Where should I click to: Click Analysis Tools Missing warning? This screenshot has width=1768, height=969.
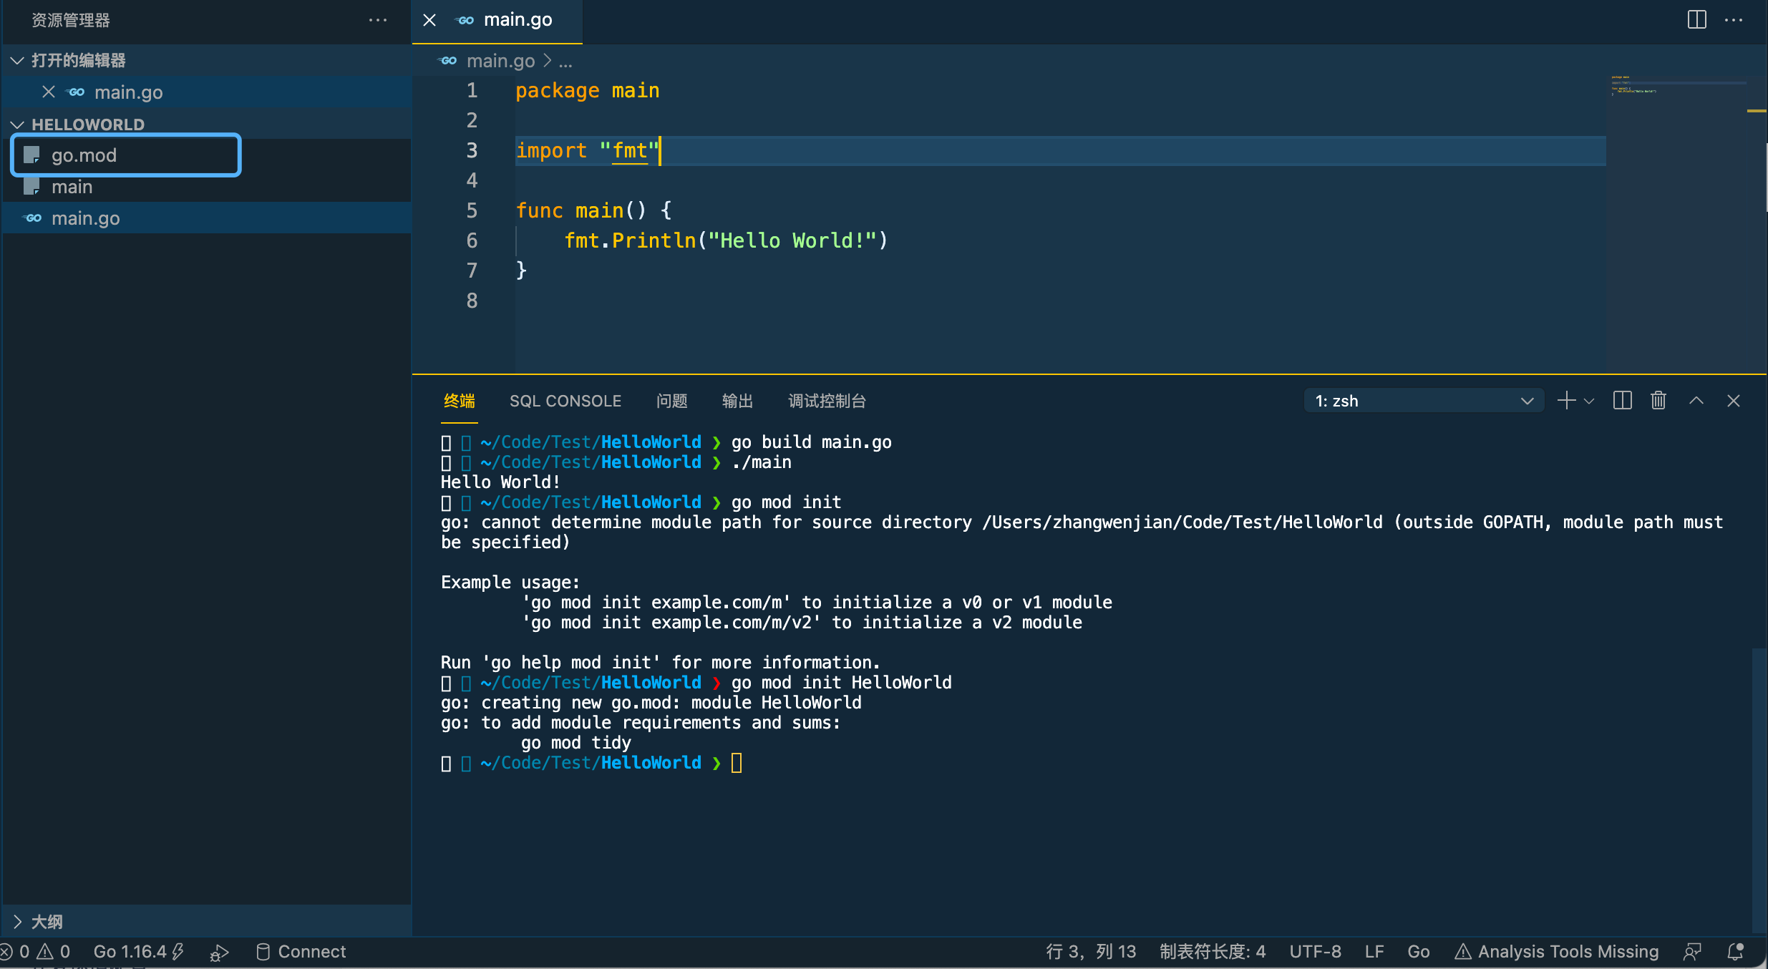(1556, 952)
